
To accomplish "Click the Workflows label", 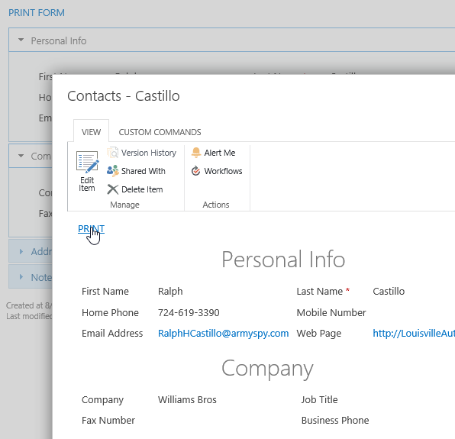I will pos(223,171).
